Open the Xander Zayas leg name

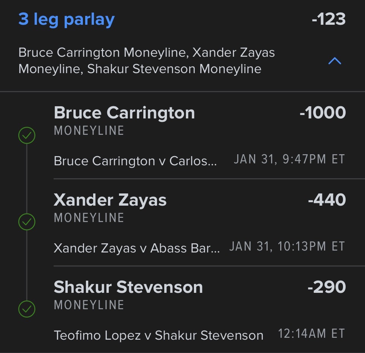pos(110,200)
